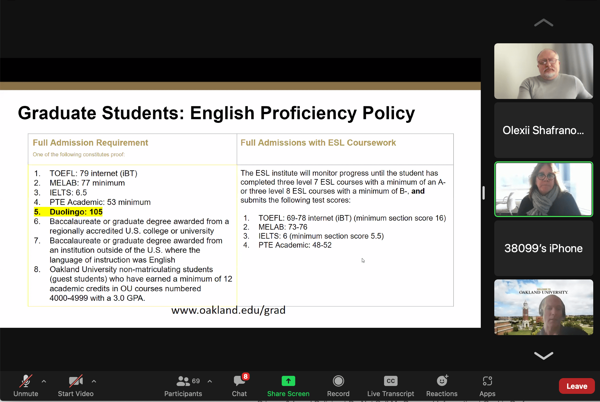
Task: Expand the arrow next to Participants count
Action: coord(210,381)
